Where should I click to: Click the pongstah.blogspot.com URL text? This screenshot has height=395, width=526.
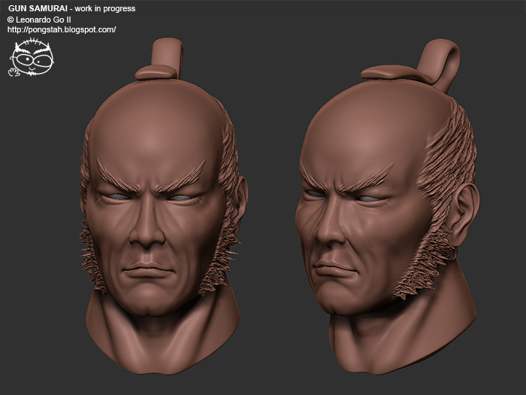pos(62,30)
